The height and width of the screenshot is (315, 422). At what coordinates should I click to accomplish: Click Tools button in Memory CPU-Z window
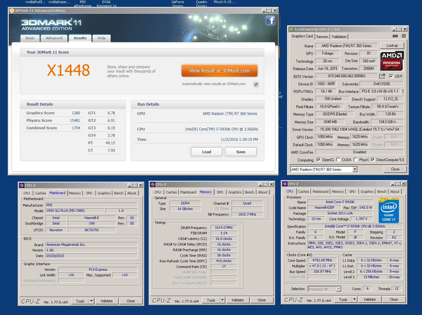pyautogui.click(x=211, y=300)
